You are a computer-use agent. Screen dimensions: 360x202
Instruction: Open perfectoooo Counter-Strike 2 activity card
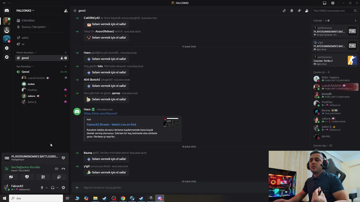click(x=335, y=60)
